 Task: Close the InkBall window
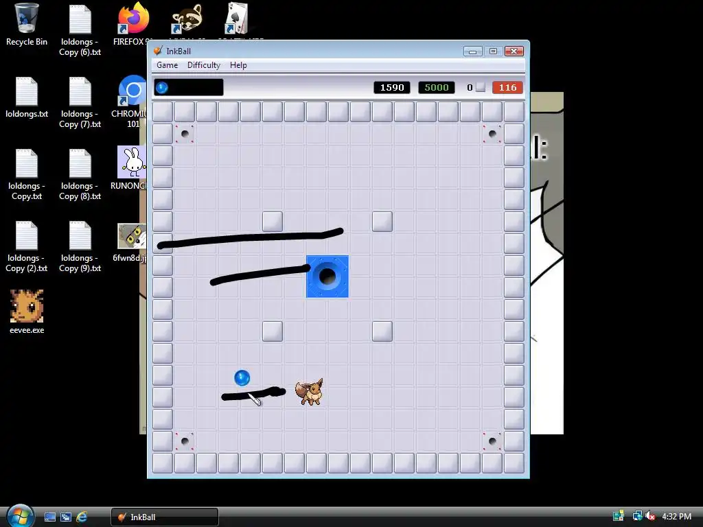coord(514,51)
